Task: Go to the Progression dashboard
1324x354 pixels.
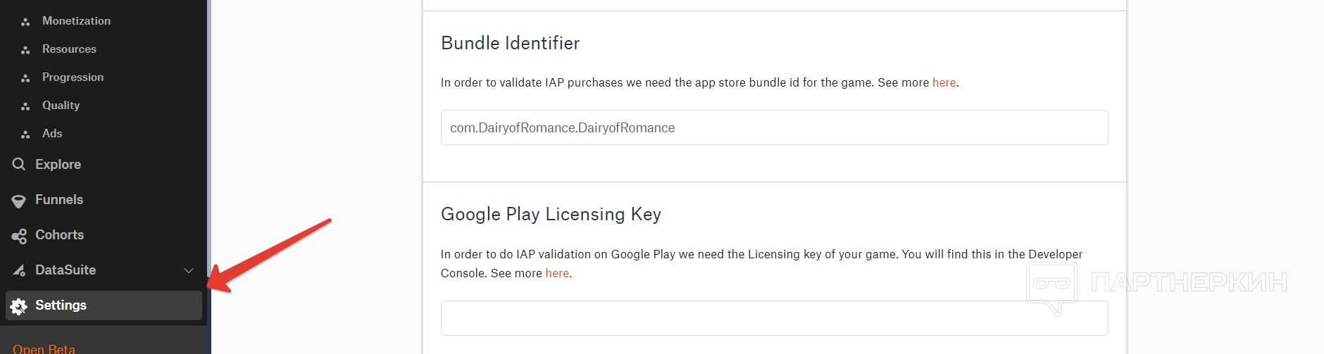Action: coord(73,77)
